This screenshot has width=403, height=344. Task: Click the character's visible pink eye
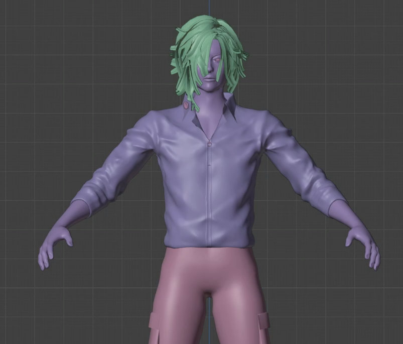(x=217, y=60)
